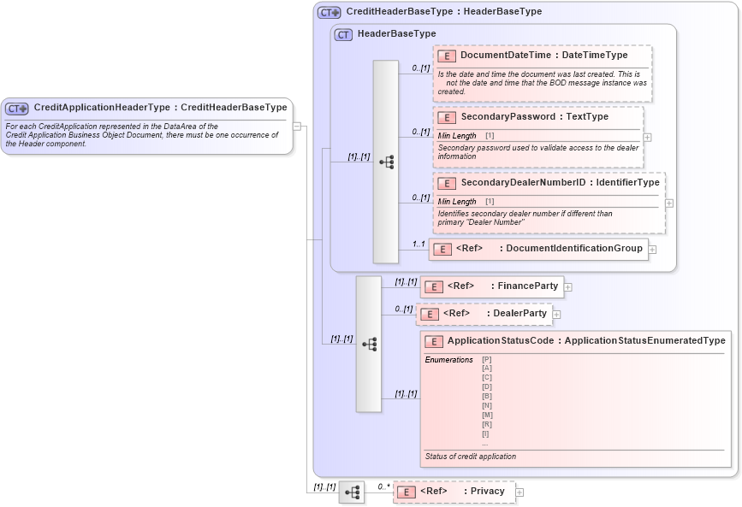Expand the DocumentIdentificationGroup reference
This screenshot has width=742, height=507.
tap(651, 249)
